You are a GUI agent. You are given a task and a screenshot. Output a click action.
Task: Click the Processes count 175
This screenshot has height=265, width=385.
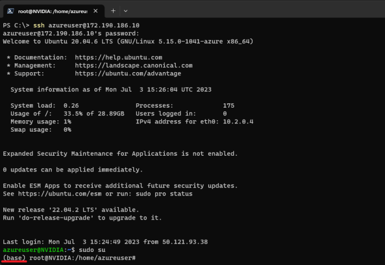[x=229, y=105]
